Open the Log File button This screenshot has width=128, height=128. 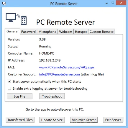[20, 96]
